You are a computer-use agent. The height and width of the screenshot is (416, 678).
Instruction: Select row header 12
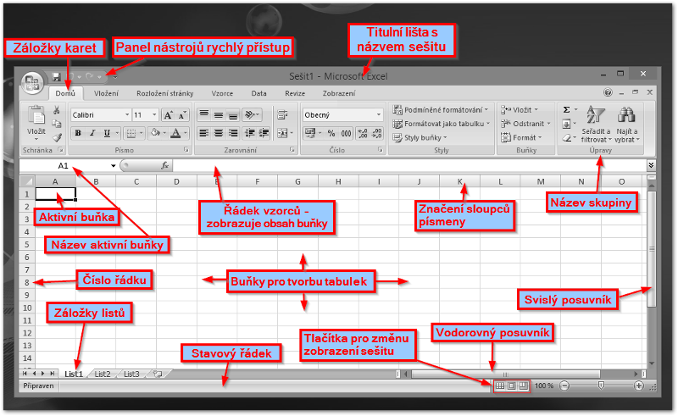pos(27,333)
